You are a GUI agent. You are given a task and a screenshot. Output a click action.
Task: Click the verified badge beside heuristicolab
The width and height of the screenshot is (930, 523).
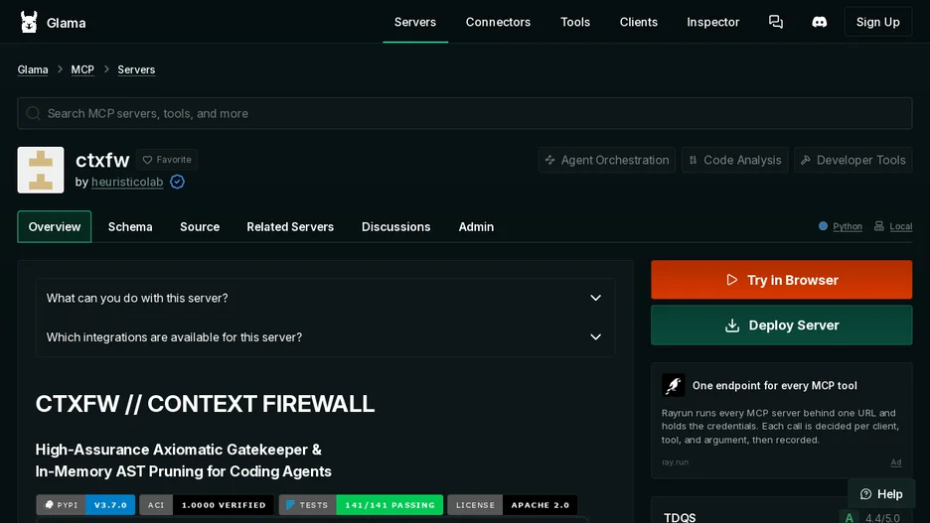[x=177, y=182]
